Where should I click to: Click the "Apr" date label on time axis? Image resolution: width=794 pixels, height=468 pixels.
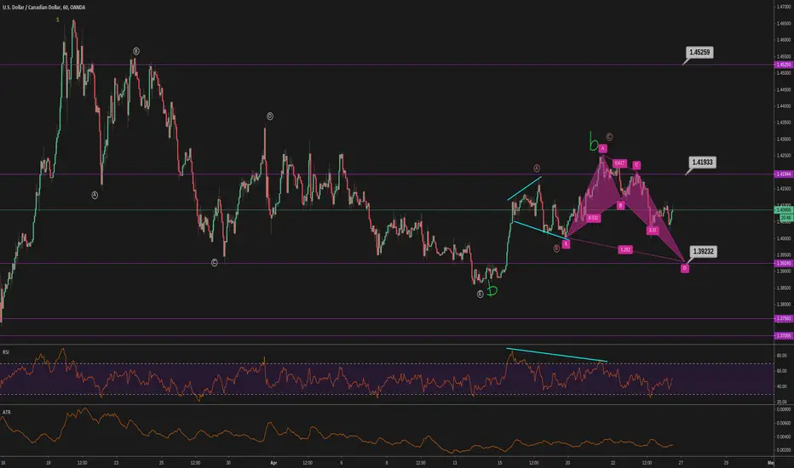point(273,462)
